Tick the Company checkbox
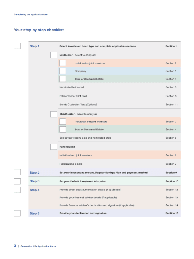This screenshot has width=194, height=259. (63, 71)
